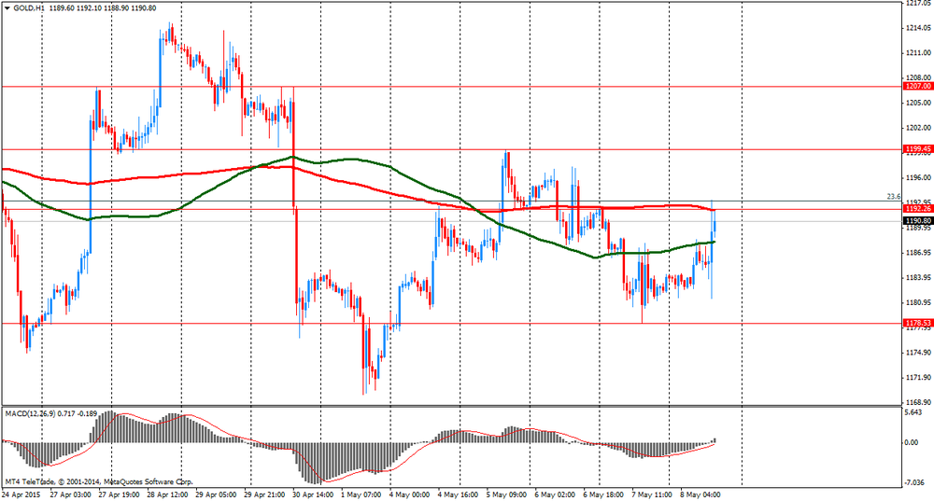This screenshot has width=934, height=501.
Task: Select the 1178.53 red price label
Action: [918, 323]
